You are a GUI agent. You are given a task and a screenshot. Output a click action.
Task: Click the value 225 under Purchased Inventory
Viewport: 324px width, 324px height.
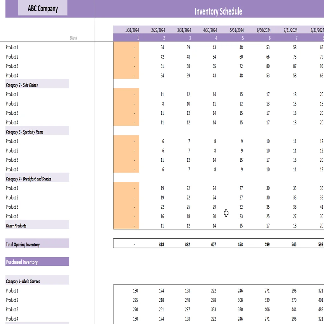pyautogui.click(x=135, y=300)
